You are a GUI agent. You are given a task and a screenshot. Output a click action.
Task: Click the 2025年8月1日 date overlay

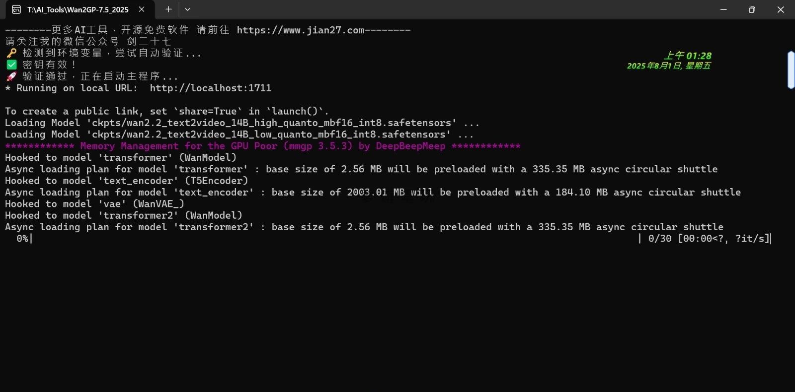coord(668,66)
